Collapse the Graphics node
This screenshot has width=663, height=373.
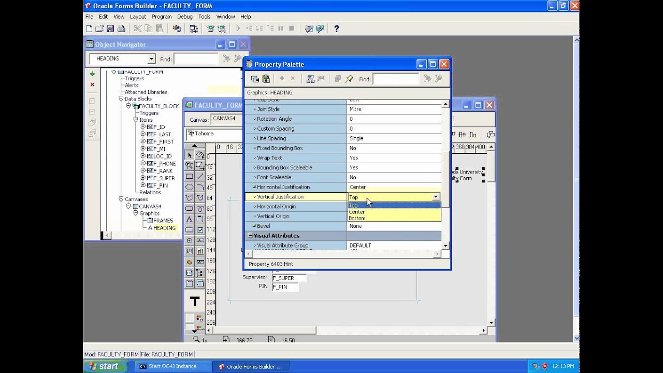(135, 213)
